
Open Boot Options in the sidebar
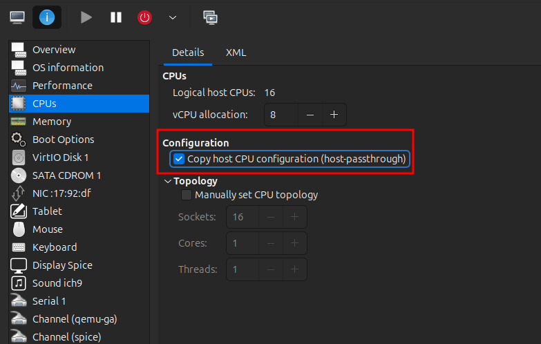pyautogui.click(x=63, y=140)
